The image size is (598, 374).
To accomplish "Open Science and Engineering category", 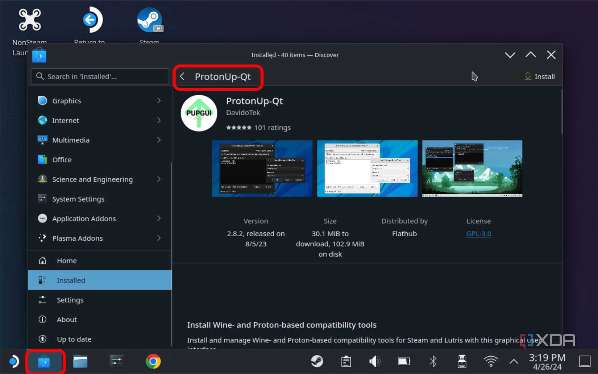I will (99, 179).
